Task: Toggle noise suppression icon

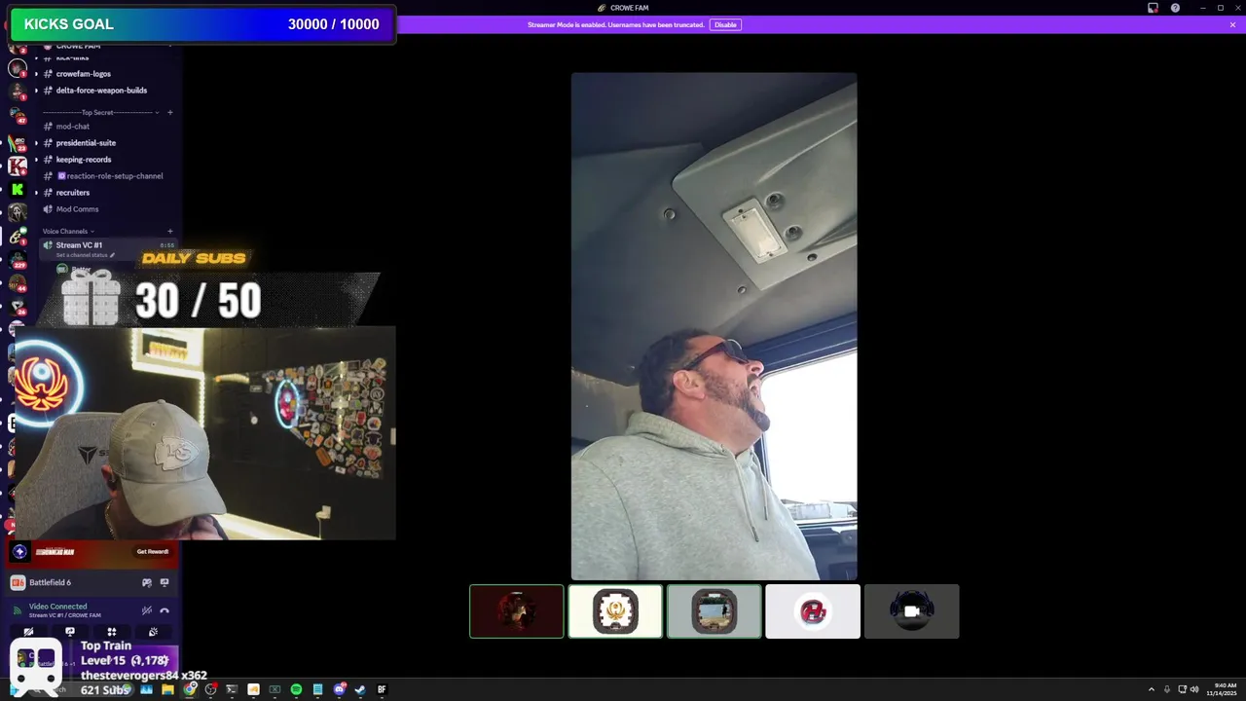Action: (147, 610)
